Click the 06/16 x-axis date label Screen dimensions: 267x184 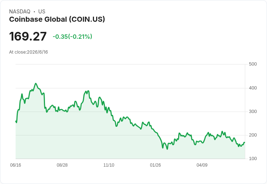(16, 165)
